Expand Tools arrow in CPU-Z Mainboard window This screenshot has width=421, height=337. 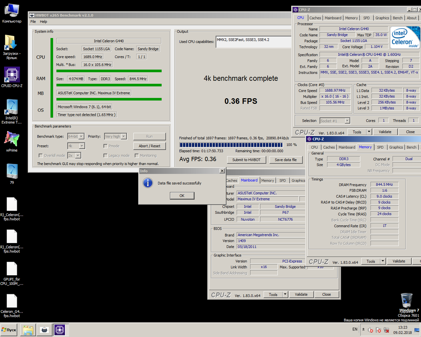click(x=285, y=294)
